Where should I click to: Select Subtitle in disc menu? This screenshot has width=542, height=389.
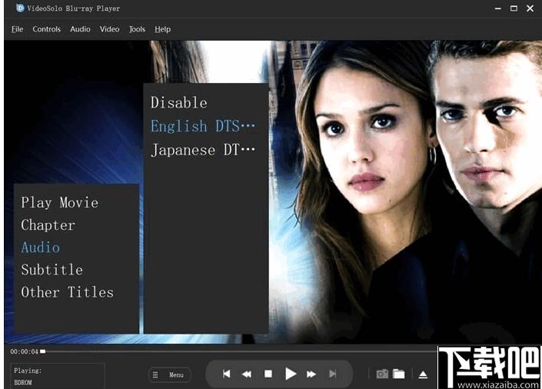pos(52,270)
